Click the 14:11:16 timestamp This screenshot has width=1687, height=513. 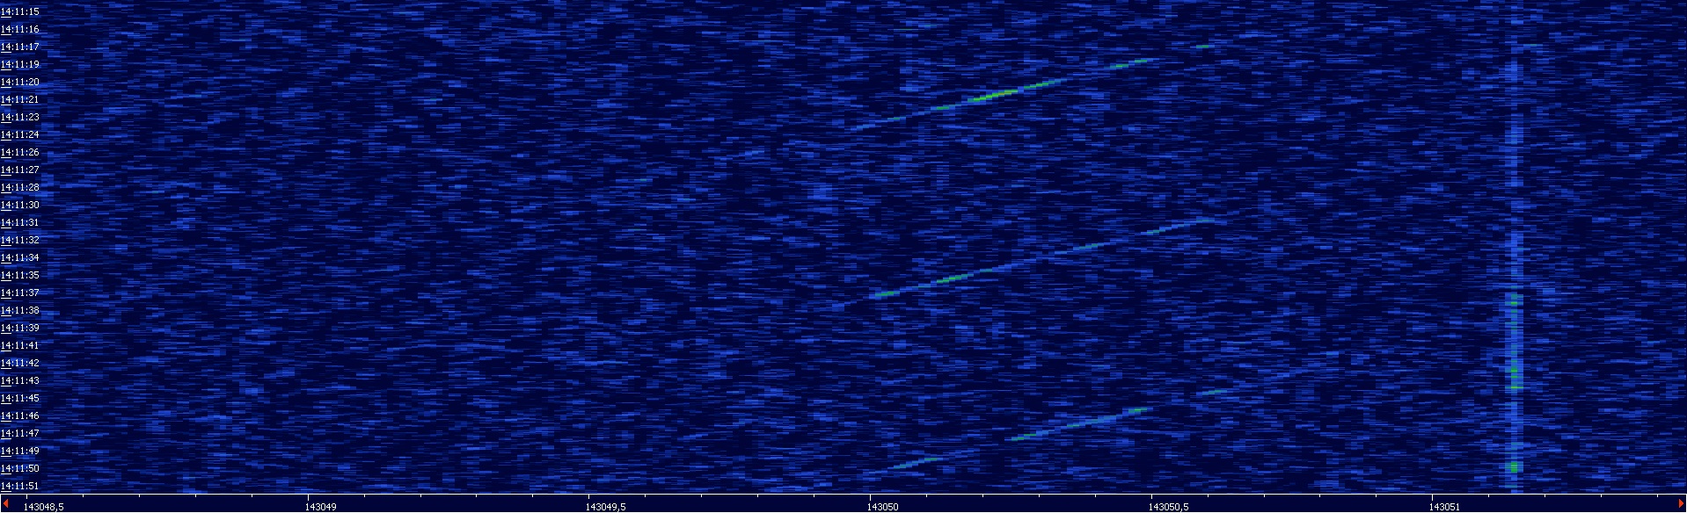point(20,29)
